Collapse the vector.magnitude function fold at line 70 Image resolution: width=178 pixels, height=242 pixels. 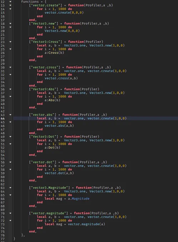[x=10, y=213]
